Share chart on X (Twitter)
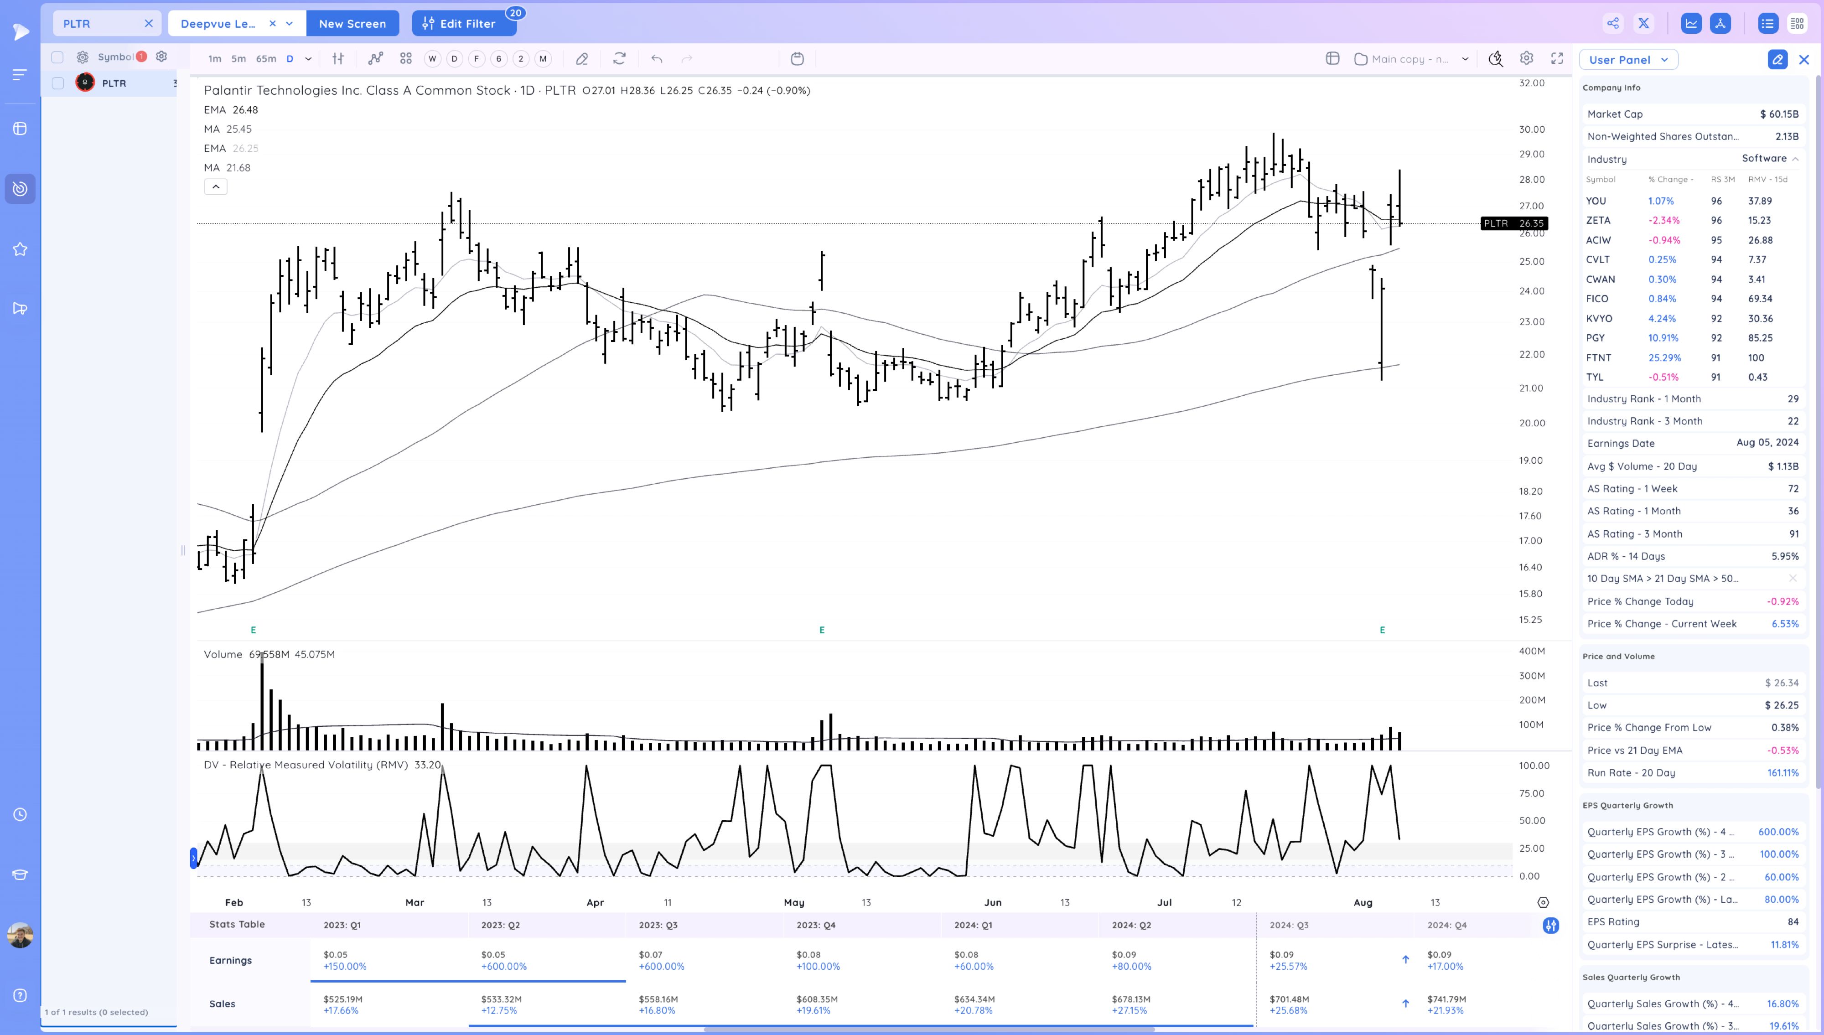This screenshot has height=1035, width=1824. (x=1643, y=23)
